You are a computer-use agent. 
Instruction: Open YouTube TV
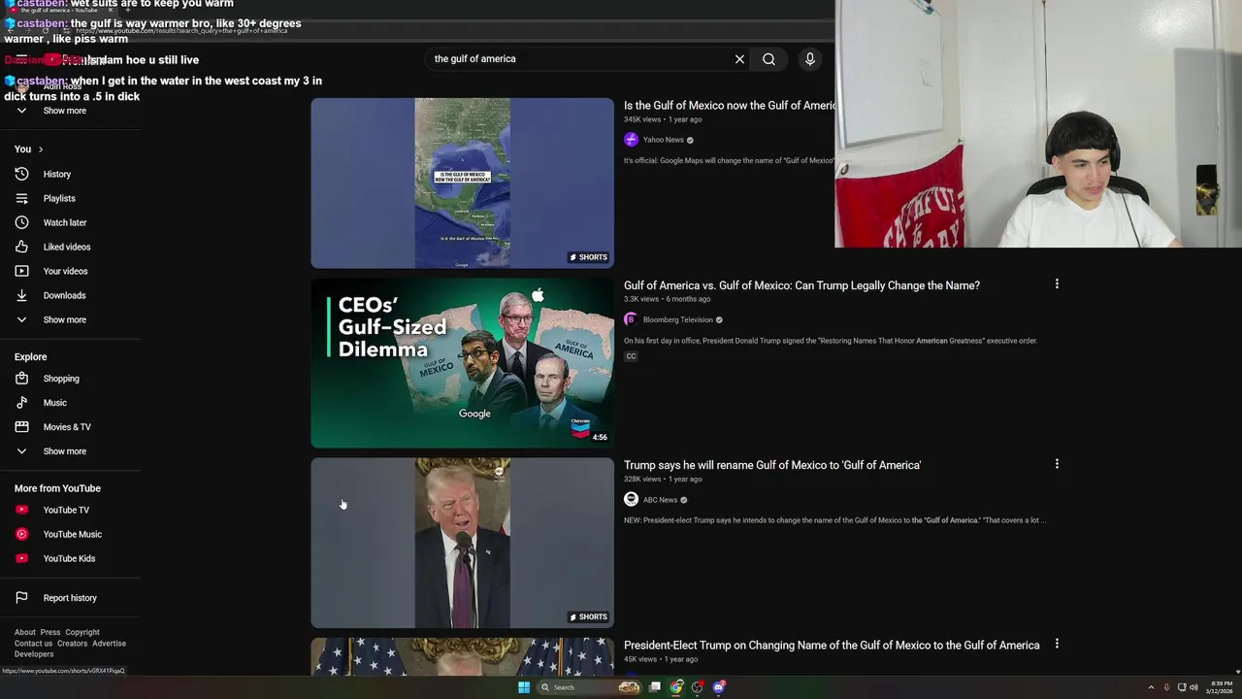(x=66, y=510)
